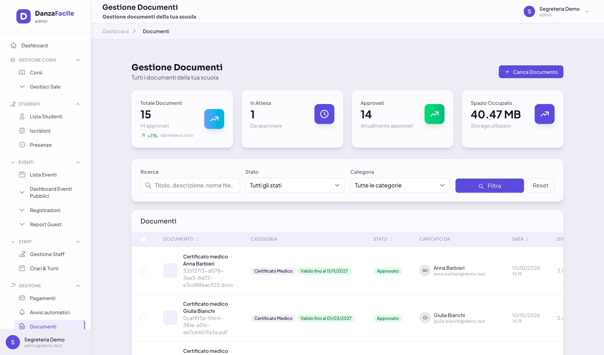Click the Pagamenti card icon
The height and width of the screenshot is (355, 604).
coord(22,298)
